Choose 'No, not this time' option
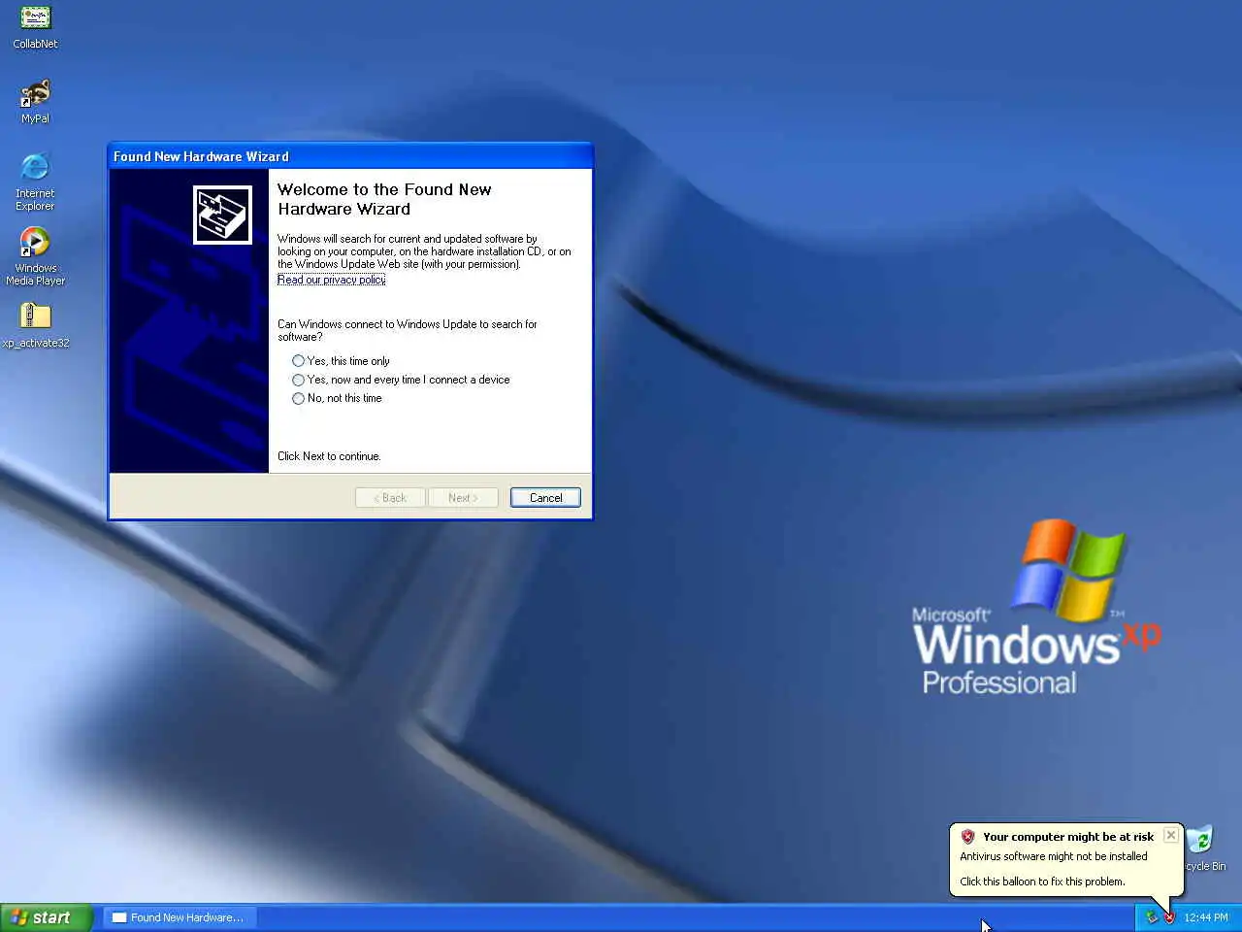This screenshot has height=932, width=1242. click(337, 398)
